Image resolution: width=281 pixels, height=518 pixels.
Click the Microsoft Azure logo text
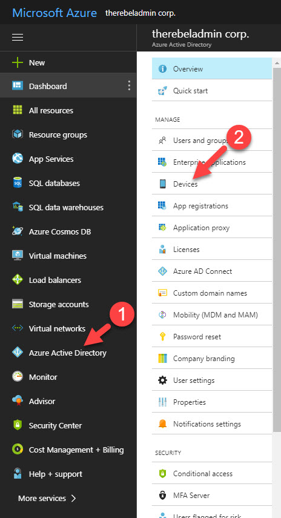pos(55,13)
